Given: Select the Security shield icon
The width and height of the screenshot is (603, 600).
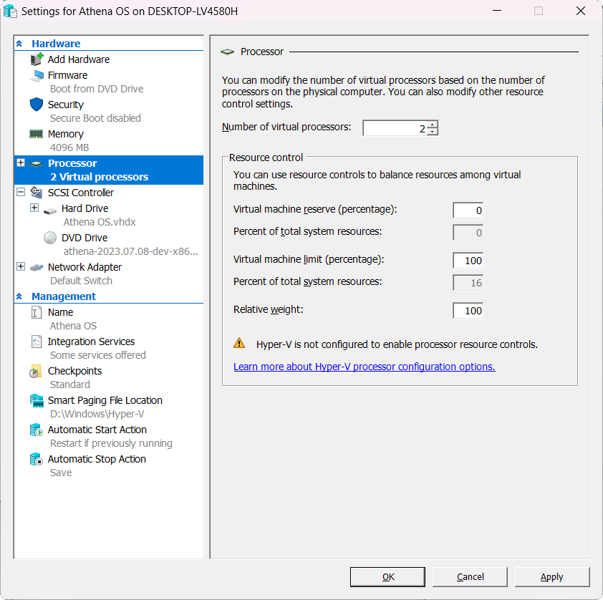Looking at the screenshot, I should [37, 104].
